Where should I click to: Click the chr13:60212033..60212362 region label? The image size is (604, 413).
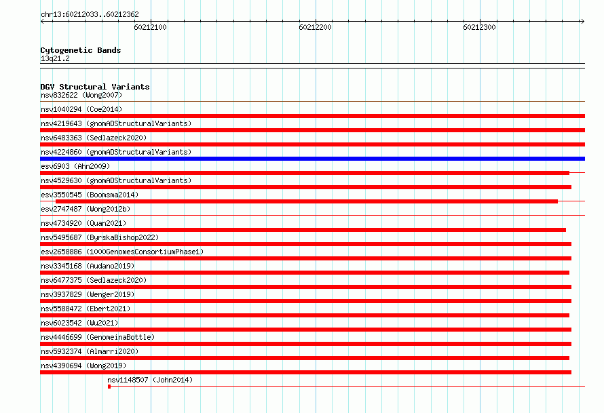(90, 14)
